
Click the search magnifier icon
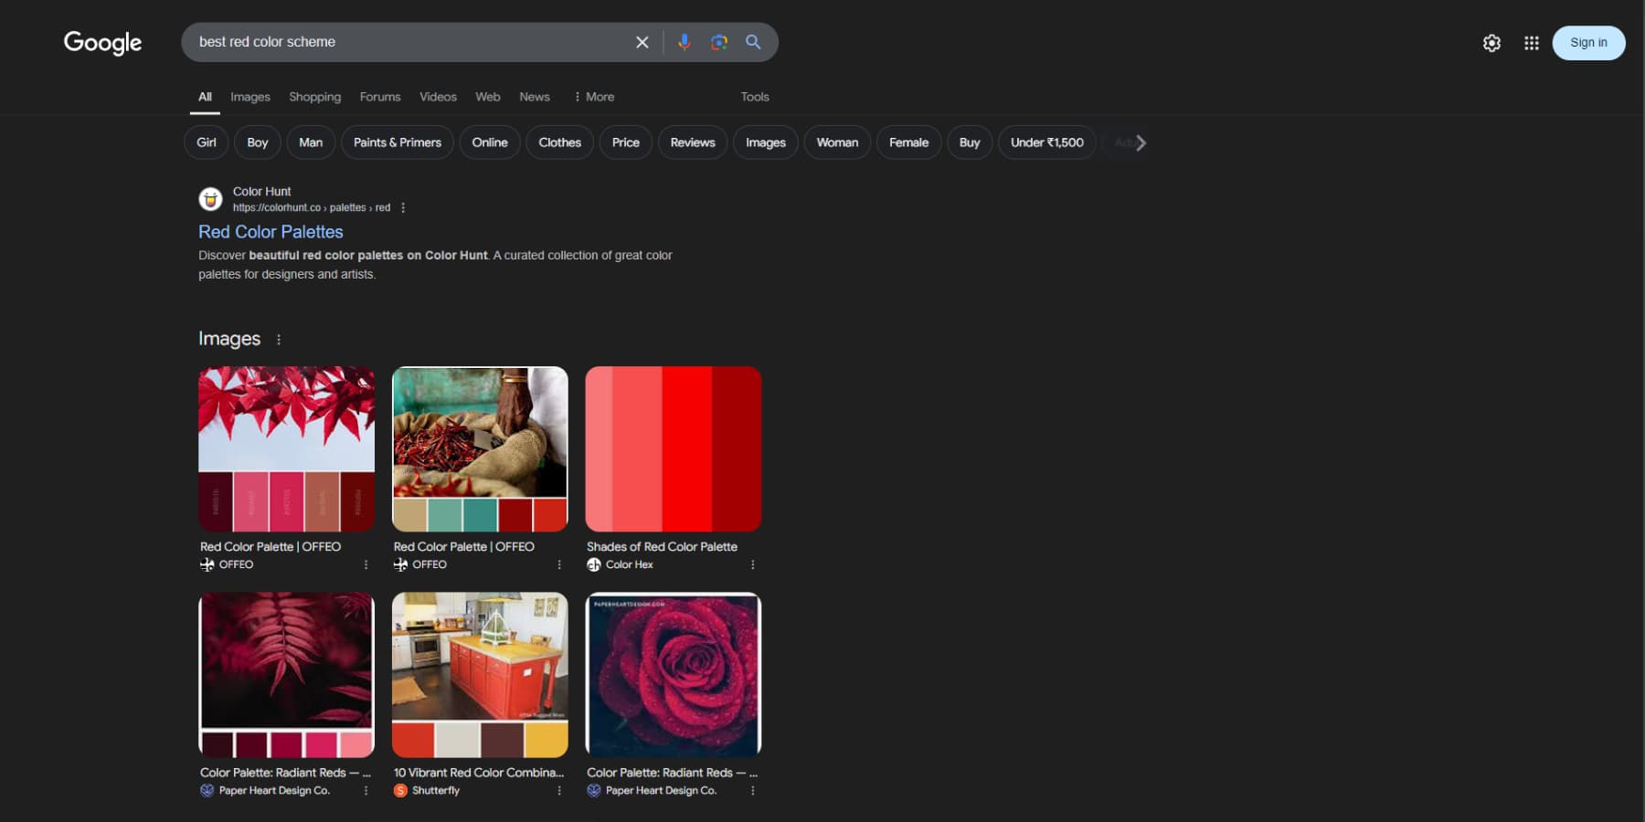pos(753,41)
